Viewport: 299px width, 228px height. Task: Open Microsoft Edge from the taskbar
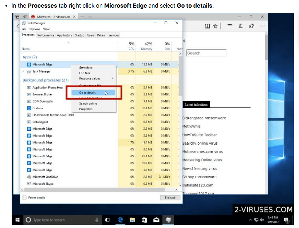[x=120, y=220]
